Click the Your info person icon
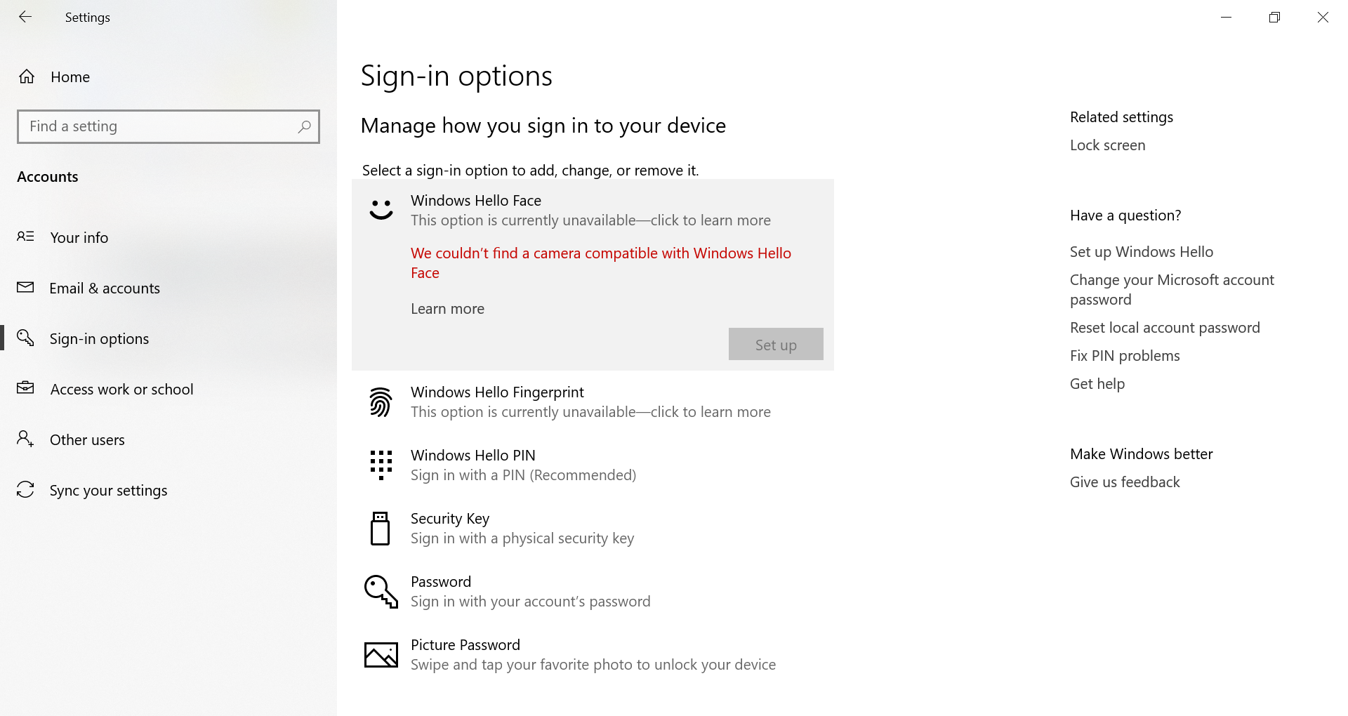 tap(25, 237)
